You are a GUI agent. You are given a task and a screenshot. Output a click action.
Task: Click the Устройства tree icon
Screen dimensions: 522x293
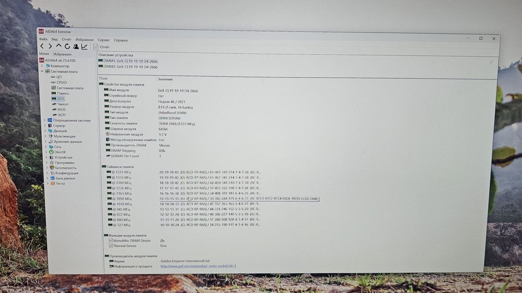click(x=52, y=157)
